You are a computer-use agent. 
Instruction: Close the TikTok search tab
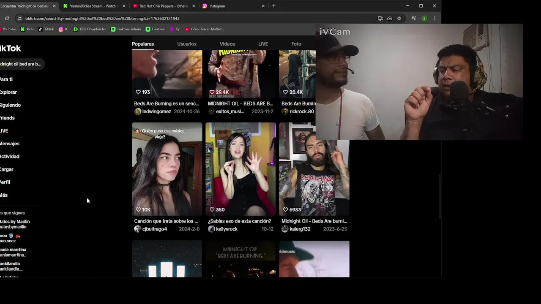[x=54, y=6]
